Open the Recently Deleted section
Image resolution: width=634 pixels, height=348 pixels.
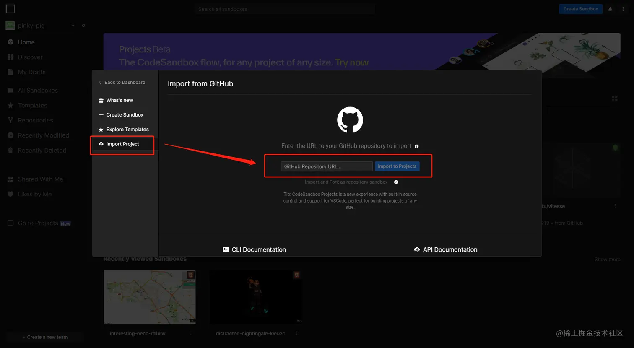tap(42, 150)
